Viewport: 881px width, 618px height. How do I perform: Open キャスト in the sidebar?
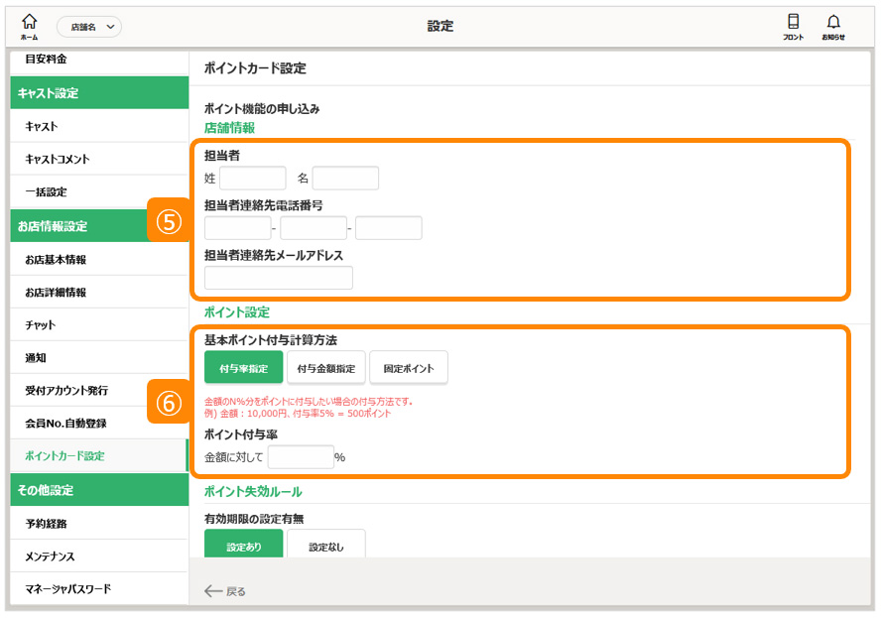[x=42, y=126]
